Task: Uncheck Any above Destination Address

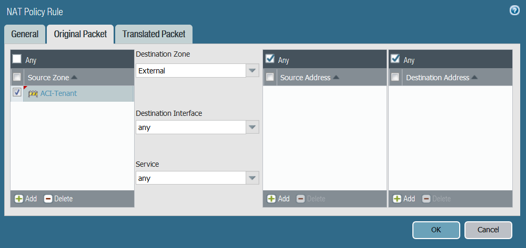Action: click(396, 59)
